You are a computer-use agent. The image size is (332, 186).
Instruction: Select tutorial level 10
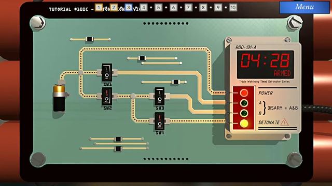(x=233, y=8)
